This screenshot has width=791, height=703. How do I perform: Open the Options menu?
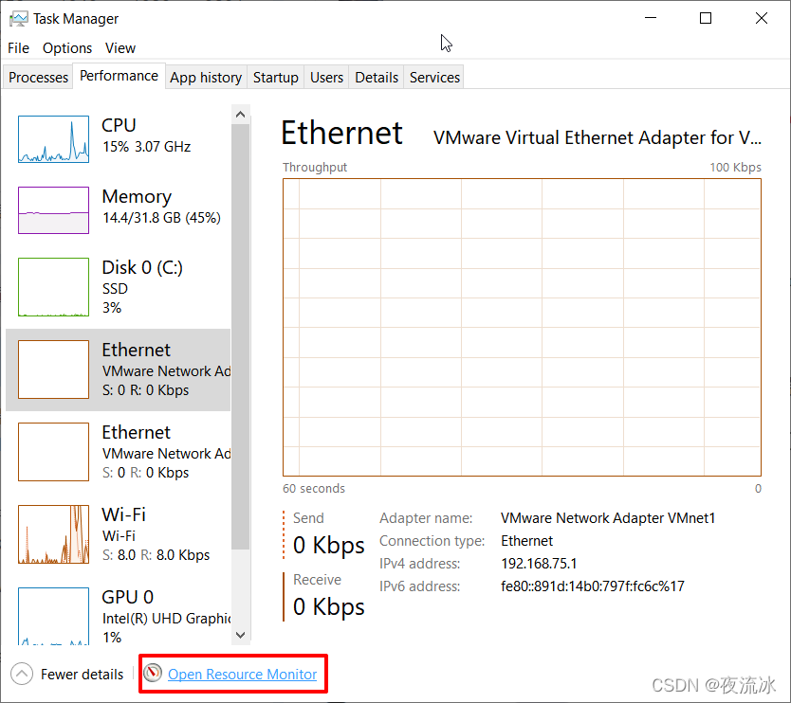pos(67,48)
